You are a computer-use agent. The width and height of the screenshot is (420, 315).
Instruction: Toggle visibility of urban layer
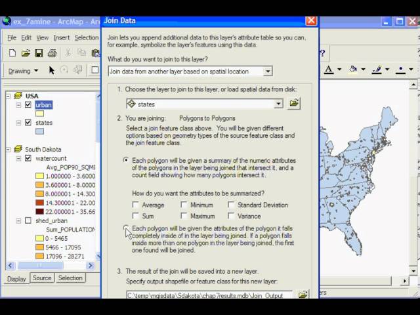pyautogui.click(x=28, y=104)
